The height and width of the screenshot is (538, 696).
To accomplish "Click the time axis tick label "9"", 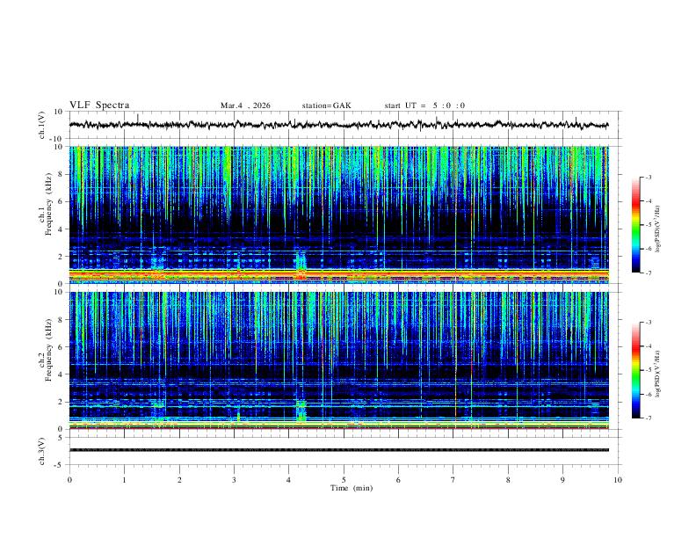I will pos(562,480).
